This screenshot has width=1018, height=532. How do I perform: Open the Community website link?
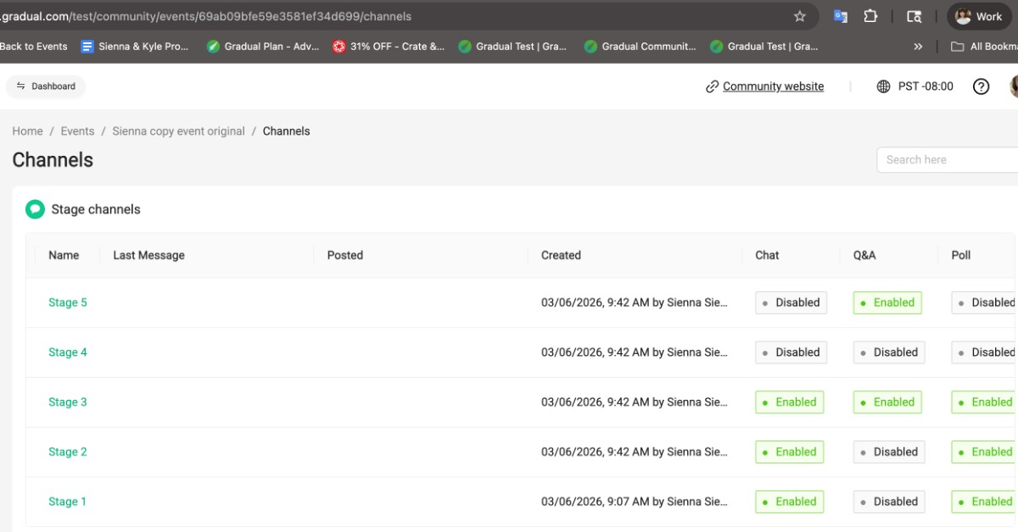click(x=772, y=86)
